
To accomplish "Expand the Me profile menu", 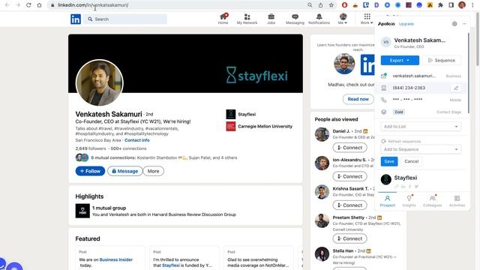I will click(x=343, y=19).
